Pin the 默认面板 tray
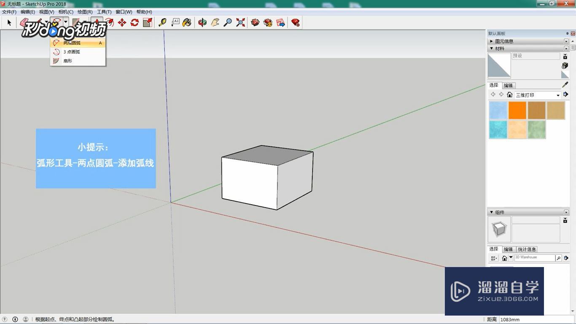The image size is (576, 324). [567, 33]
